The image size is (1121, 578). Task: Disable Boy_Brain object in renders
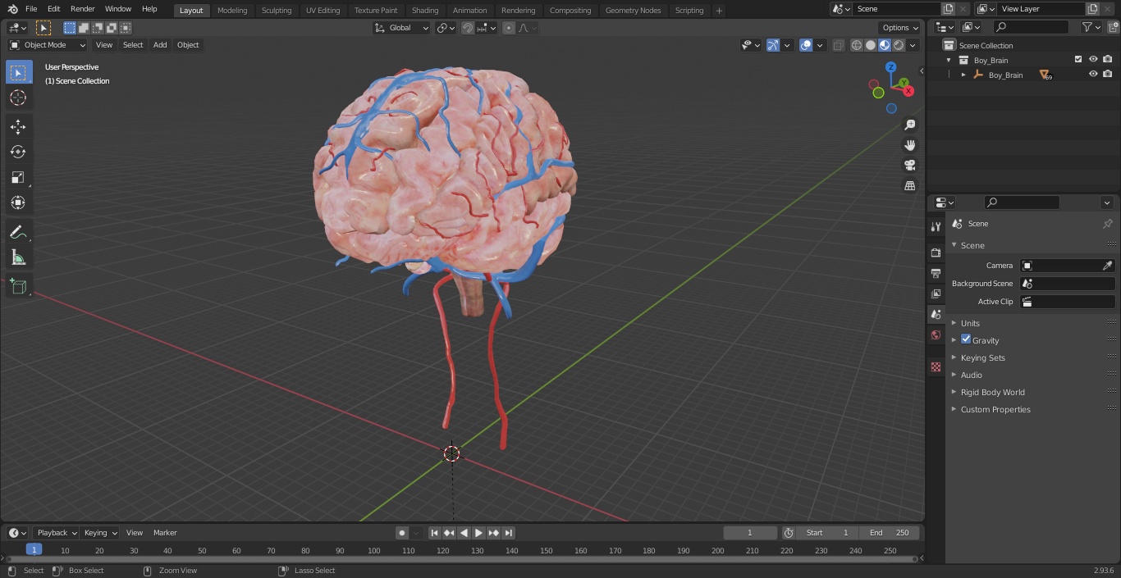[x=1107, y=74]
